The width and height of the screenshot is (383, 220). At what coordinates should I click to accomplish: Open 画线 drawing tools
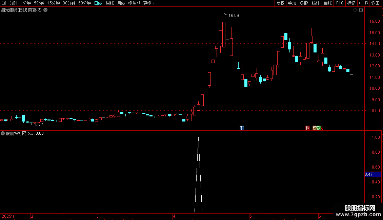coord(327,3)
